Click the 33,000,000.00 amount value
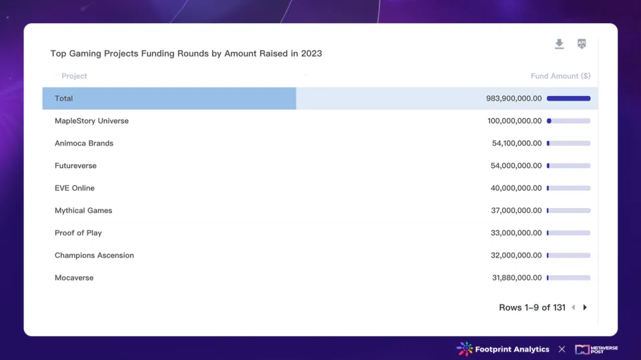The width and height of the screenshot is (641, 360). click(516, 233)
